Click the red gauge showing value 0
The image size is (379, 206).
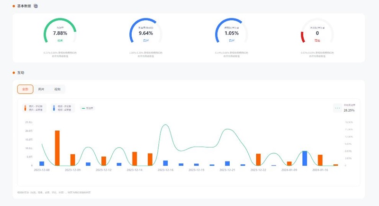click(x=303, y=37)
